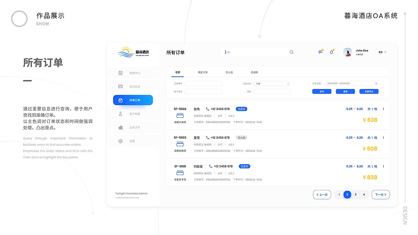Screen dimensions: 418x235
Task: Click the phone icon beside 张伟's number
Action: coord(207,109)
